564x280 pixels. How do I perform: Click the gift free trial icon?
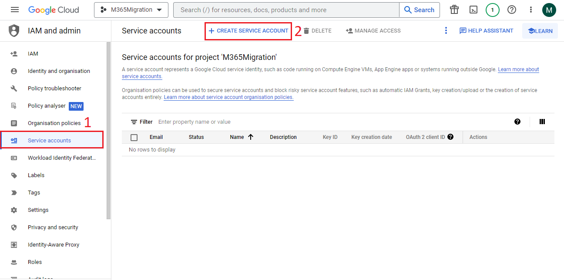pyautogui.click(x=454, y=10)
